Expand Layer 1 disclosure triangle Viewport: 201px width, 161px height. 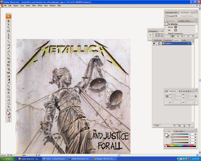[x=161, y=43]
